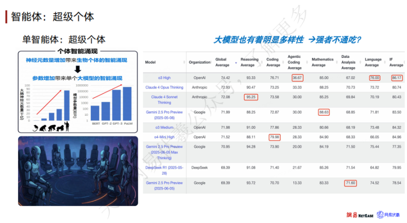407x223 pixels.
Task: Click the heading 单智能体：超级个体
Action: coord(64,40)
